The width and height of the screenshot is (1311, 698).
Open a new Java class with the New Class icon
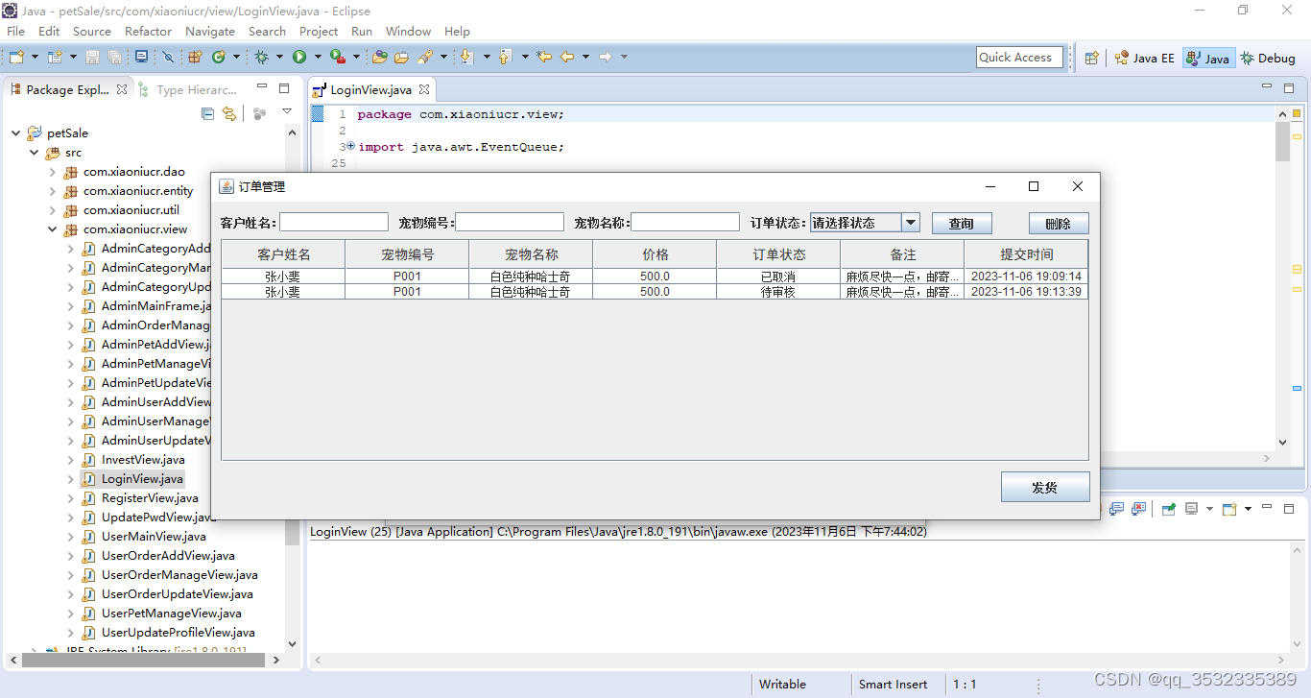tap(218, 57)
